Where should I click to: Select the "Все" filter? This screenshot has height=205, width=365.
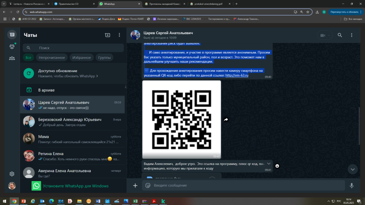(28, 58)
